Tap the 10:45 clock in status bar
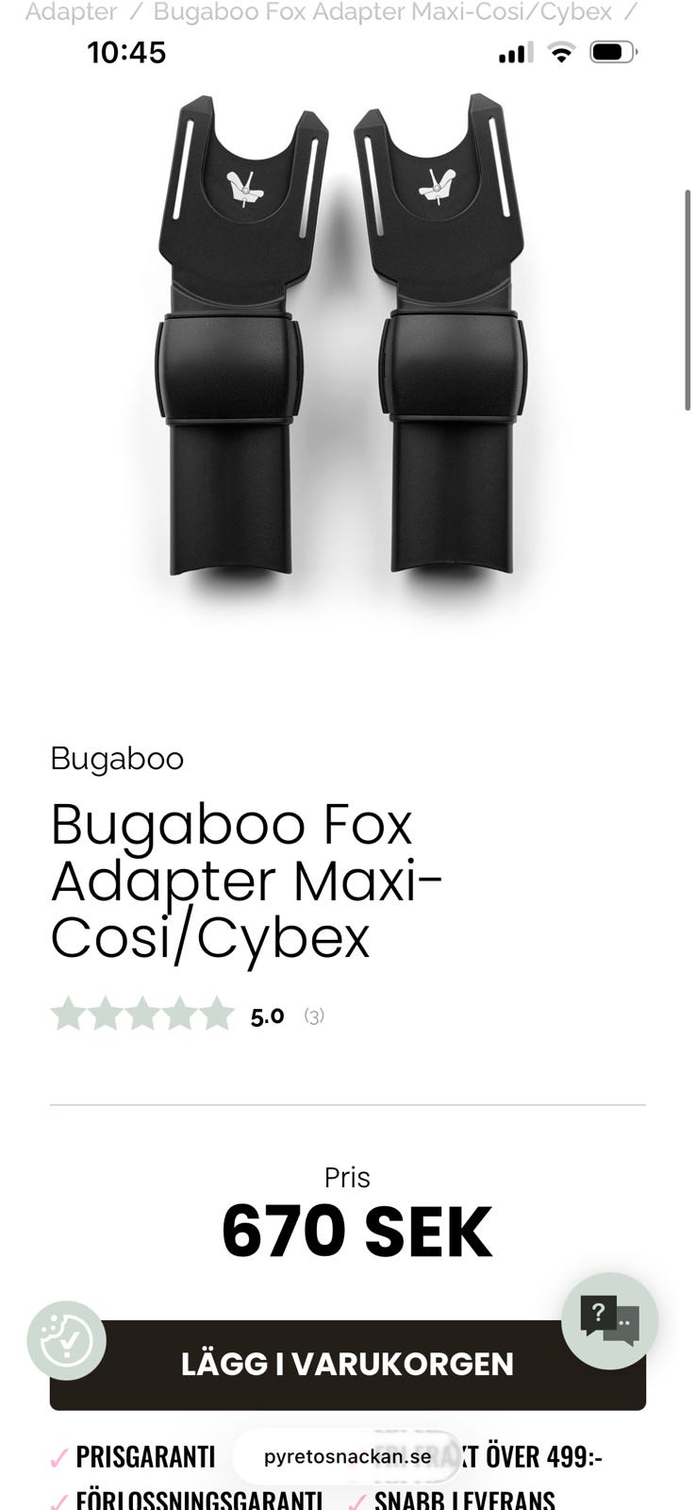 point(126,53)
